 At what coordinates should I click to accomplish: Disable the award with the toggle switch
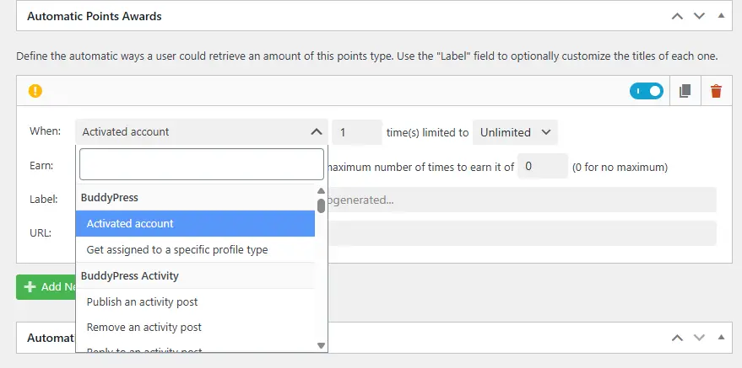coord(646,91)
